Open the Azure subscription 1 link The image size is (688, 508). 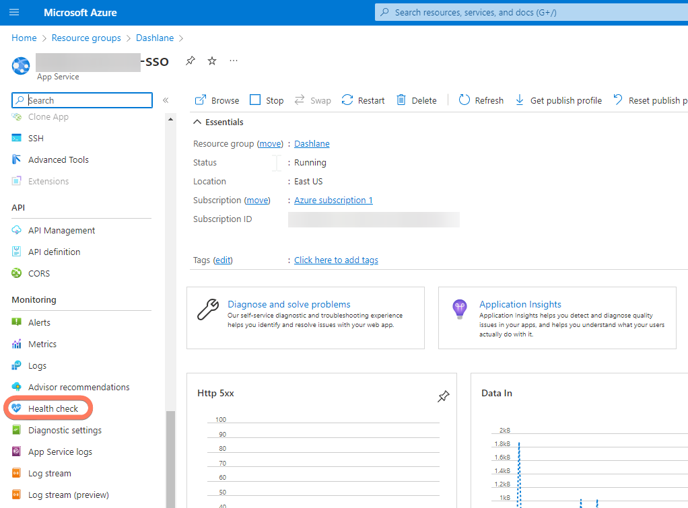click(333, 200)
